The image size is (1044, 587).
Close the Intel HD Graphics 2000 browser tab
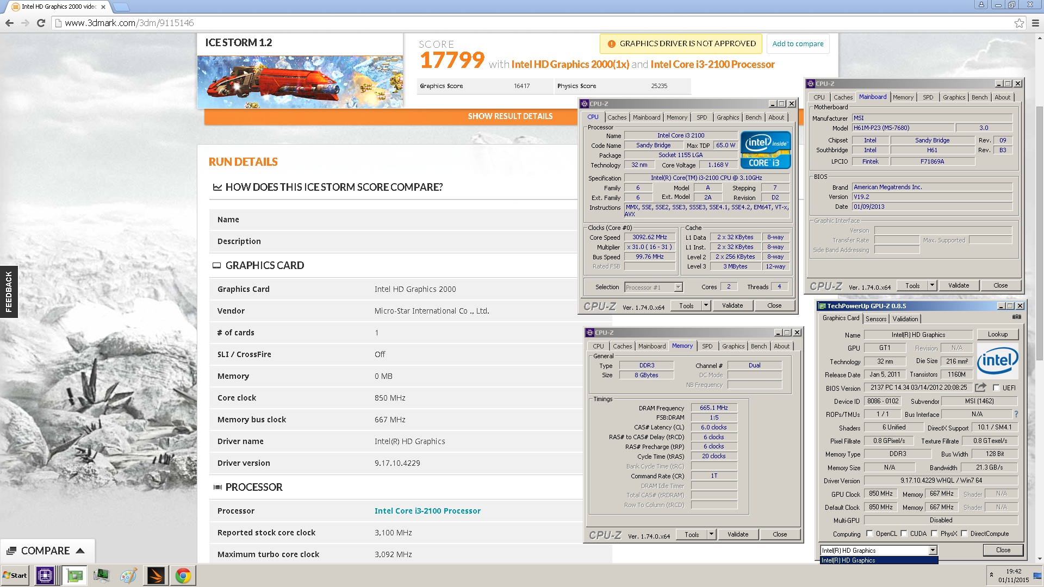coord(103,7)
